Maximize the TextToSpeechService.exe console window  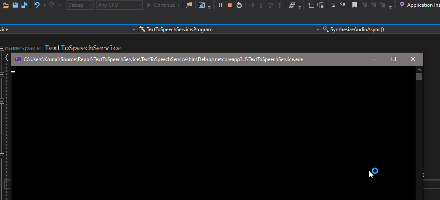coord(394,59)
